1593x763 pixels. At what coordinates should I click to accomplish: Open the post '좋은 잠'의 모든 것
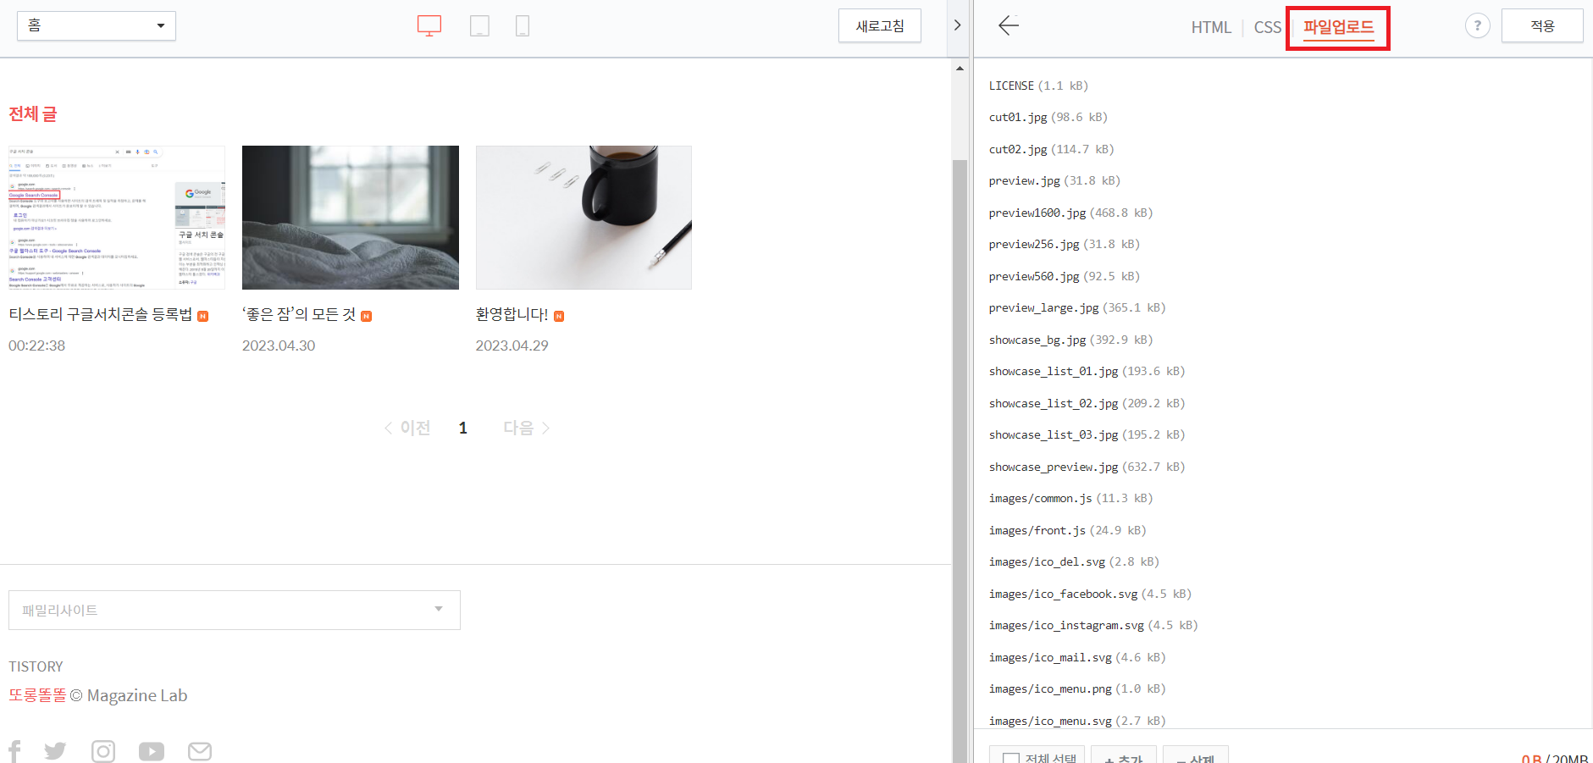299,314
